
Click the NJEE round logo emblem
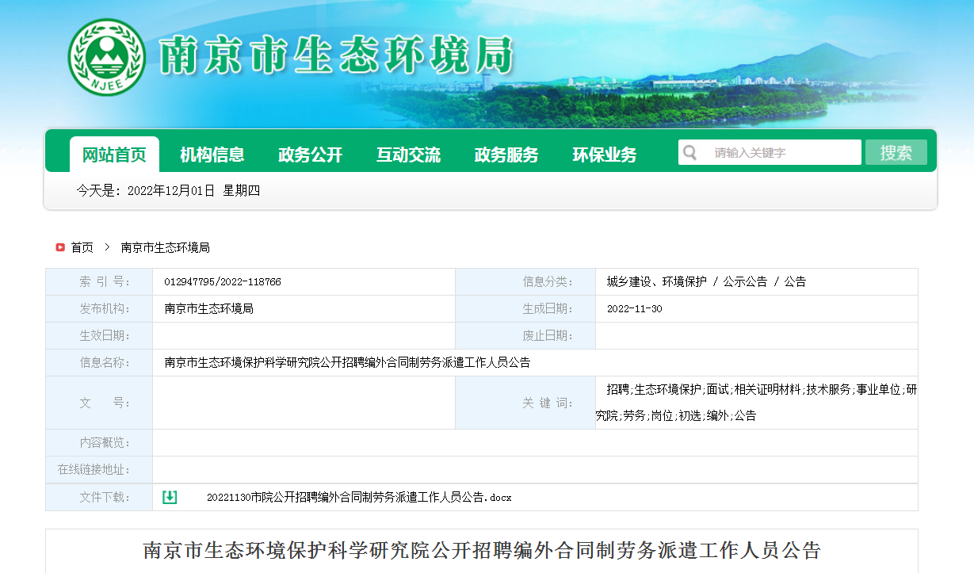point(106,56)
